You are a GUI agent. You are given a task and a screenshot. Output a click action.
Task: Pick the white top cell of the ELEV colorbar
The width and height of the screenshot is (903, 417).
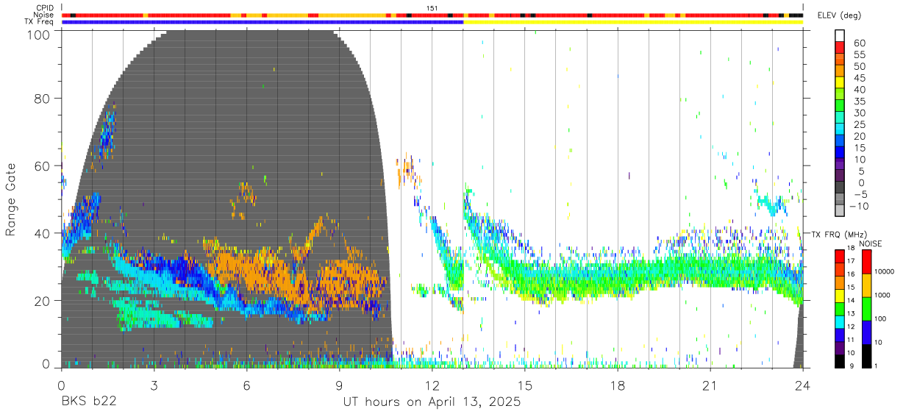[x=840, y=35]
